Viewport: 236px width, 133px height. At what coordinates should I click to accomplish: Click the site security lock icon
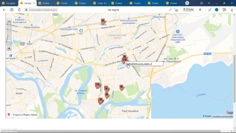(x=26, y=10)
